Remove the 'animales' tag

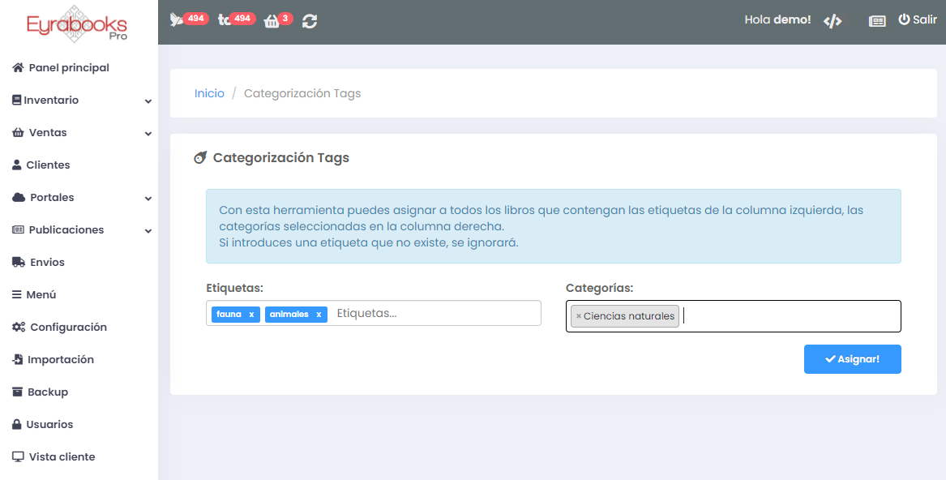click(x=319, y=315)
